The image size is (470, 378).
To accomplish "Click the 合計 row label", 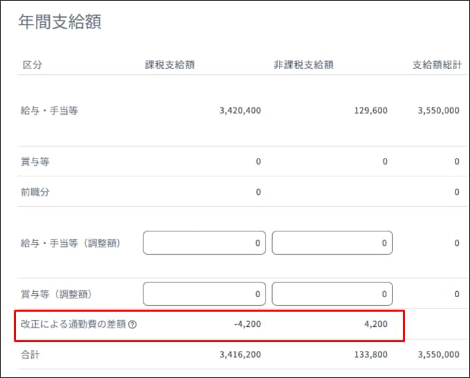I will [31, 355].
